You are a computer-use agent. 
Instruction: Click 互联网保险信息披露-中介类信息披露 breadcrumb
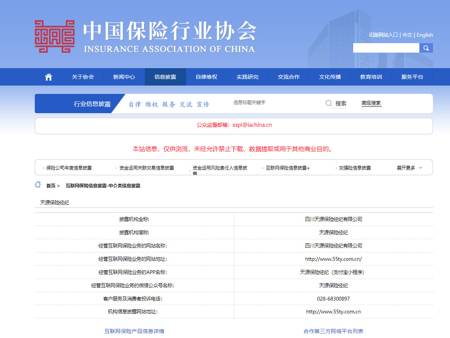pos(103,186)
